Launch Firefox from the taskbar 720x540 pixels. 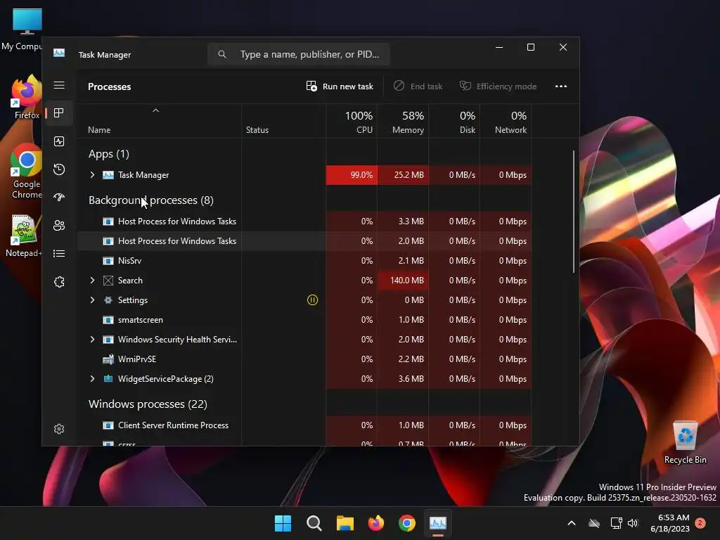pos(376,523)
